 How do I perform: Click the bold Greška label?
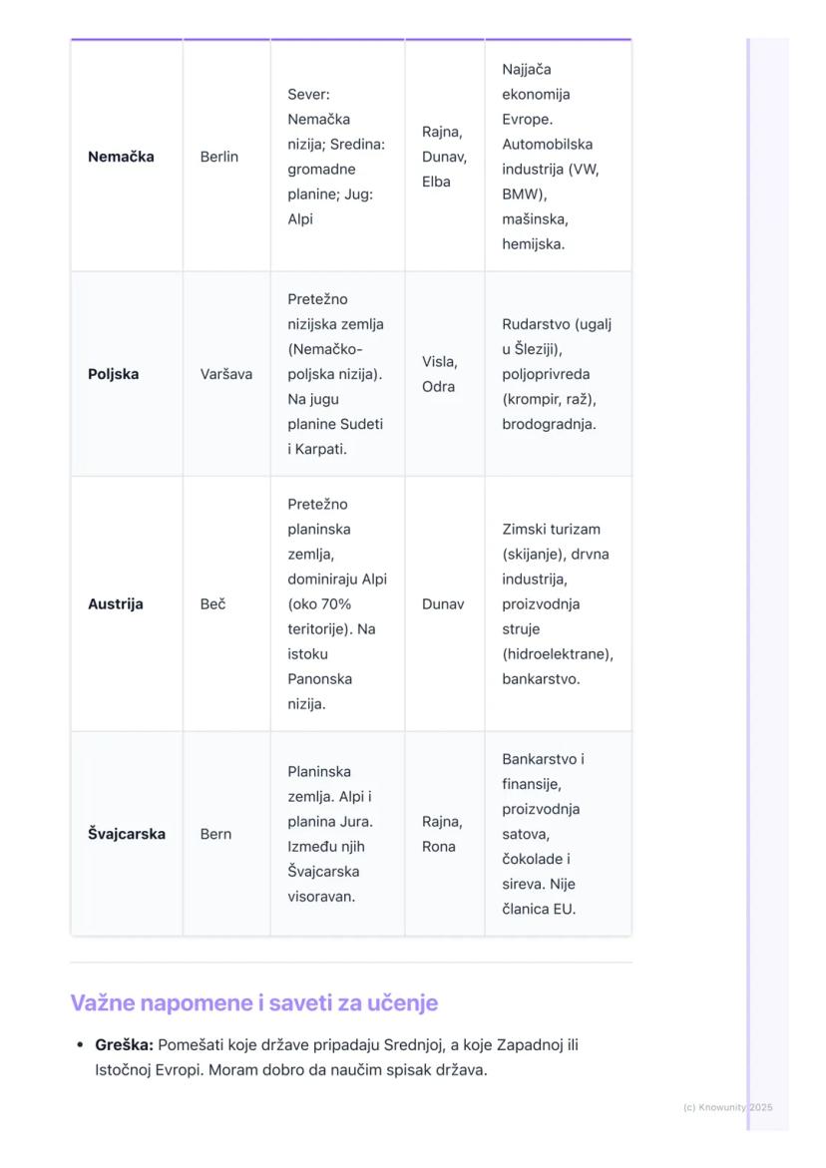coord(124,1045)
